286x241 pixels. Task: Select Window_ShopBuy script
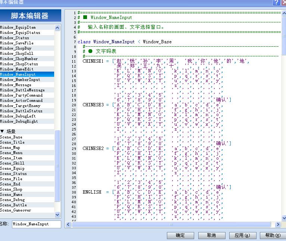(27, 48)
